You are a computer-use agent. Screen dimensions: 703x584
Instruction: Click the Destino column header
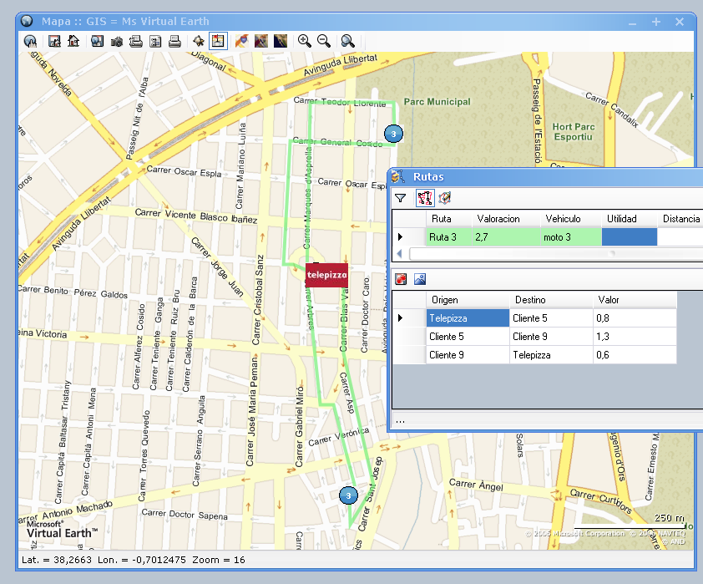click(530, 300)
